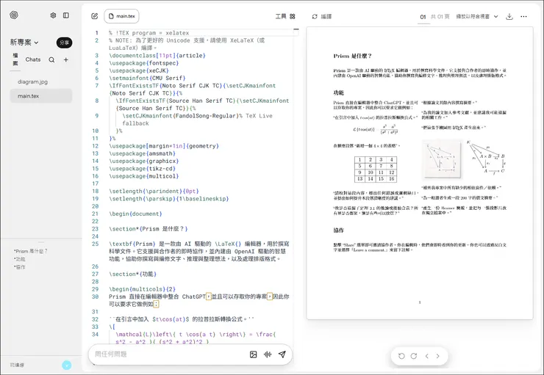This screenshot has height=375, width=544.
Task: Add a new file with the plus icon
Action: pyautogui.click(x=66, y=59)
